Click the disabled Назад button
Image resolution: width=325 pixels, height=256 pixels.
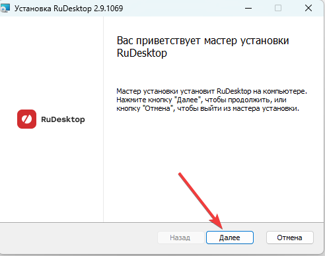[x=180, y=238]
